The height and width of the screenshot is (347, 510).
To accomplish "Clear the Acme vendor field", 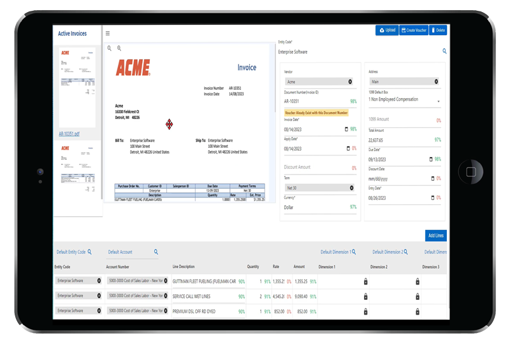I will point(350,81).
